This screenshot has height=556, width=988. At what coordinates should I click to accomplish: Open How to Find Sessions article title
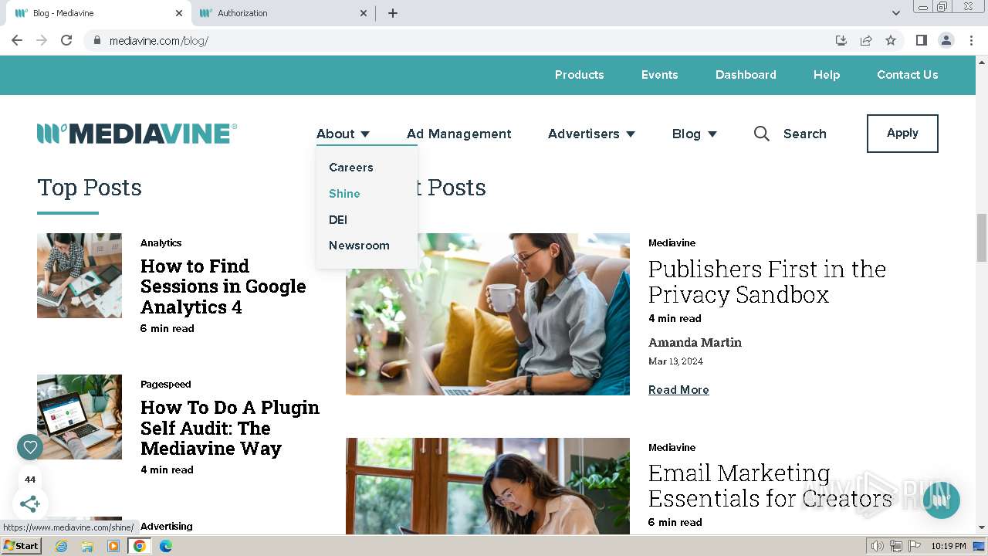[x=223, y=286]
